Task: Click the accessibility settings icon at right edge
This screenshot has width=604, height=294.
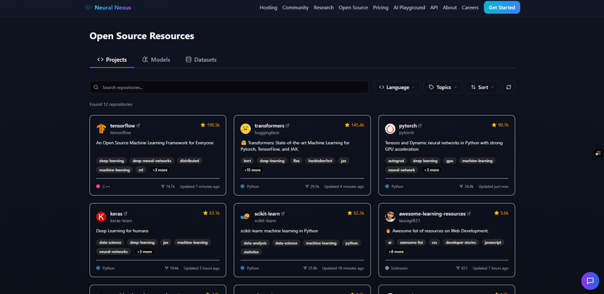Action: tap(598, 154)
